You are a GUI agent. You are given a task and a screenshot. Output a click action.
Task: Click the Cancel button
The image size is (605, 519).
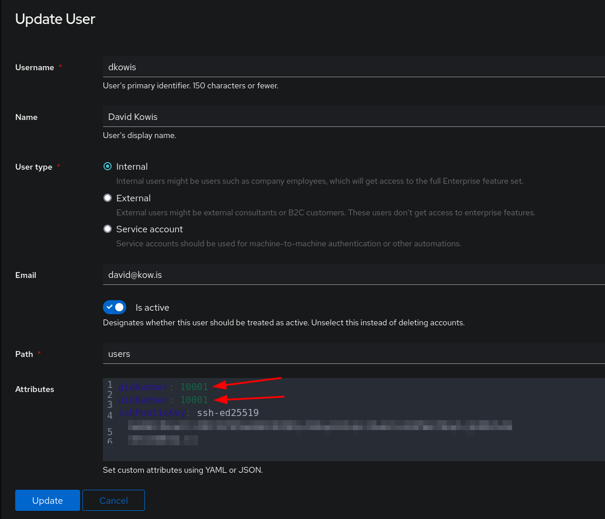click(x=113, y=500)
